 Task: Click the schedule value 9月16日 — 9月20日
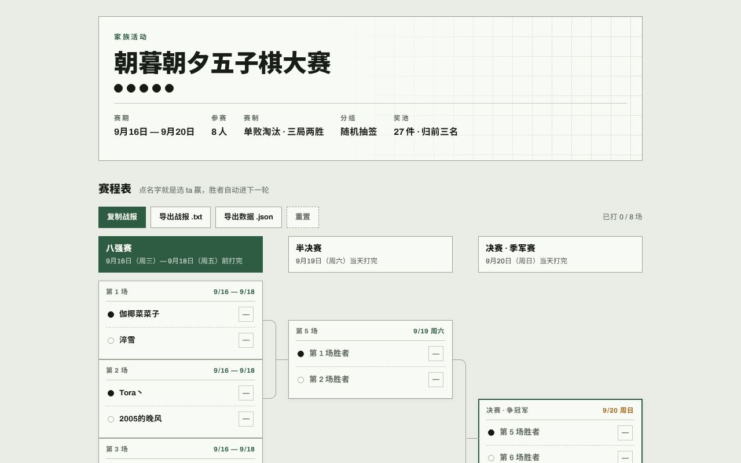pos(154,132)
